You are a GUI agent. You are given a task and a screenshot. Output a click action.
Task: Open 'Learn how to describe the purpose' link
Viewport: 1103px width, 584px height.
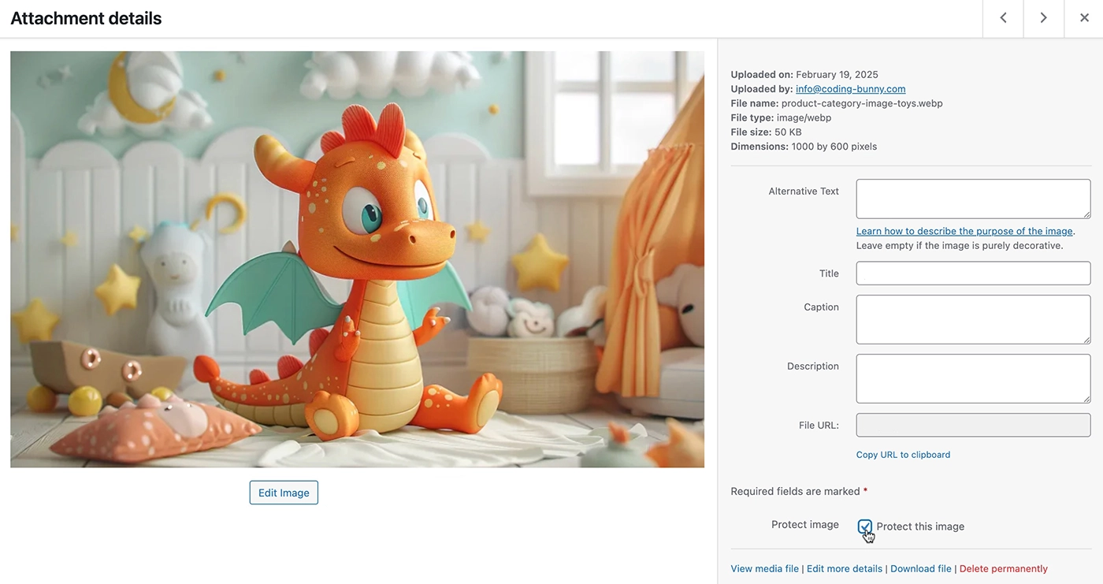[x=964, y=231]
